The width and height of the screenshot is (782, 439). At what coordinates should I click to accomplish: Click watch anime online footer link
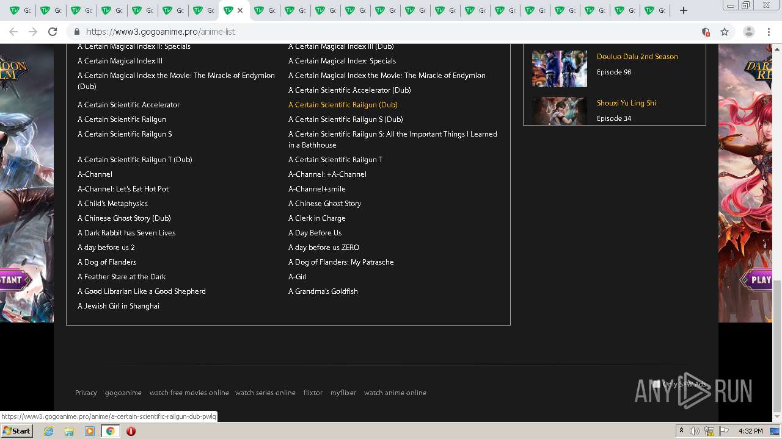coord(395,393)
